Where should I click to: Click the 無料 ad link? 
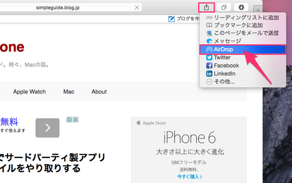[x=9, y=122]
